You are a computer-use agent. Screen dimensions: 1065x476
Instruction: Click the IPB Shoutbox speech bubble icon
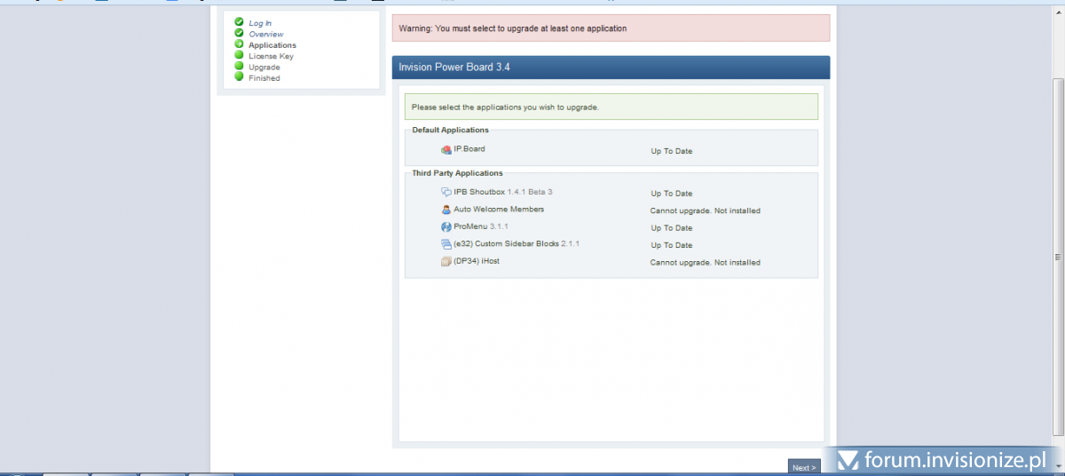tap(446, 192)
